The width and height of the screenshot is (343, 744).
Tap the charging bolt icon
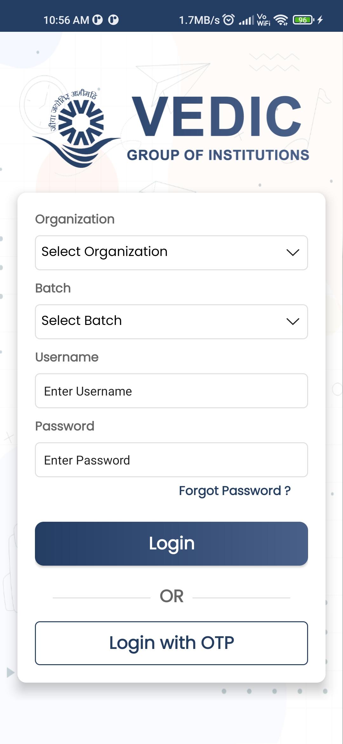tap(320, 20)
